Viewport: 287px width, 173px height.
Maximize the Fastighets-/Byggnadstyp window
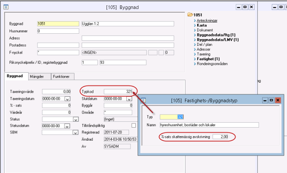point(271,100)
